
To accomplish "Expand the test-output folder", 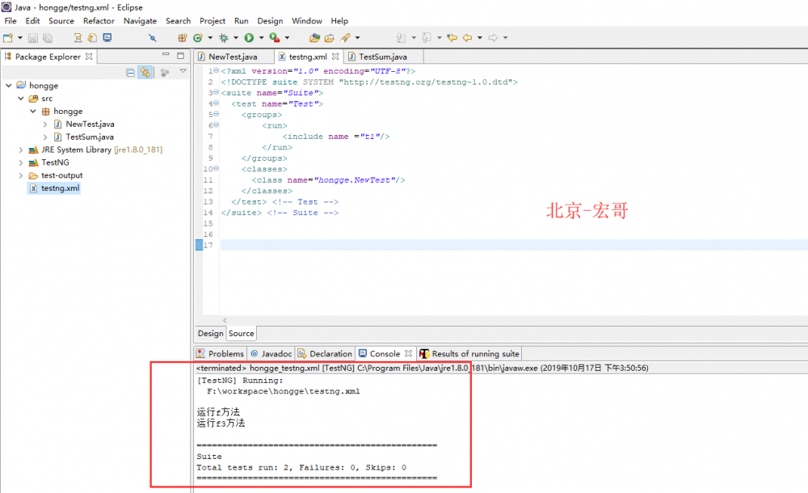I will 21,176.
